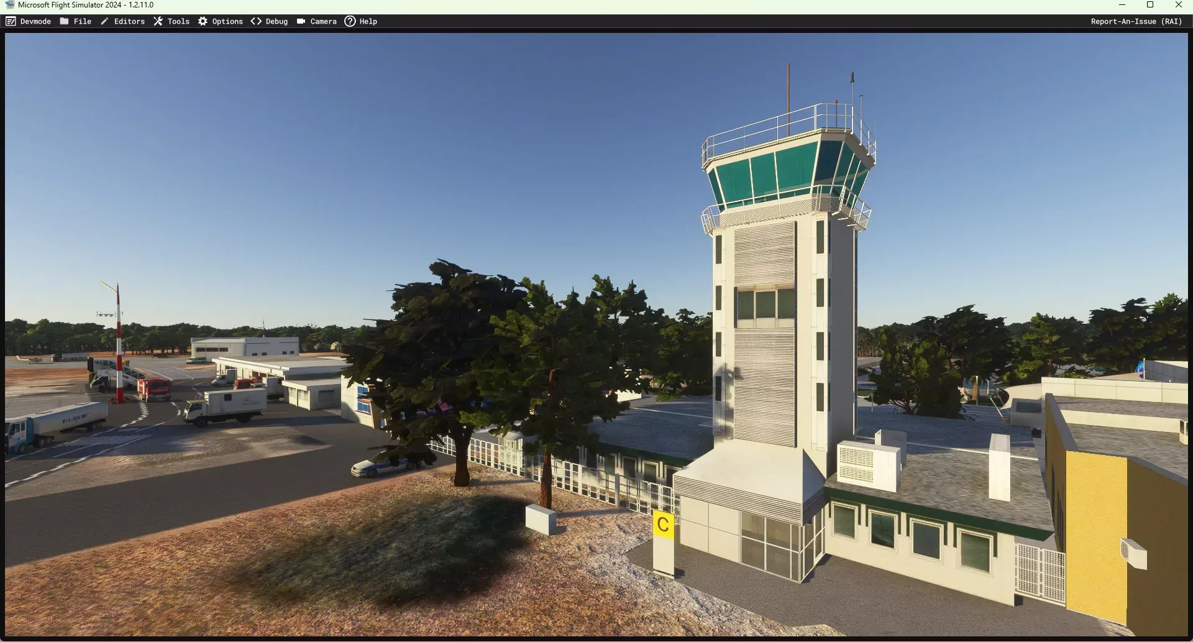This screenshot has width=1193, height=642.
Task: Maximize the Flight Simulator window
Action: 1150,5
